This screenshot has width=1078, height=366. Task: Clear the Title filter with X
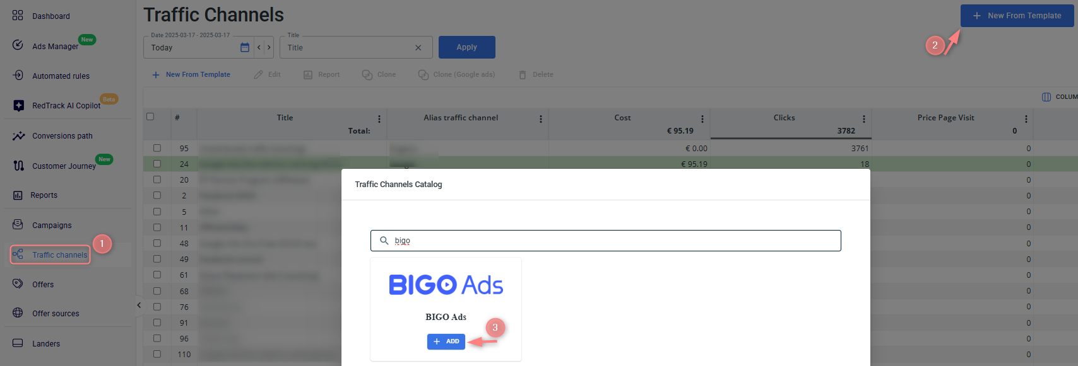point(418,47)
